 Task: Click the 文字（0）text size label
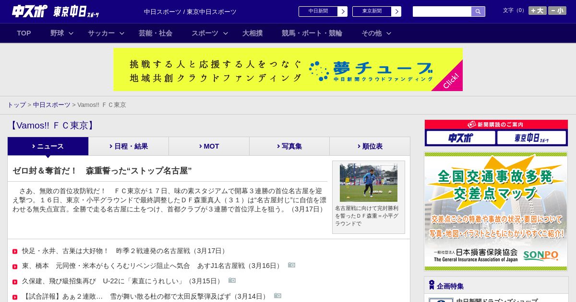pyautogui.click(x=515, y=10)
